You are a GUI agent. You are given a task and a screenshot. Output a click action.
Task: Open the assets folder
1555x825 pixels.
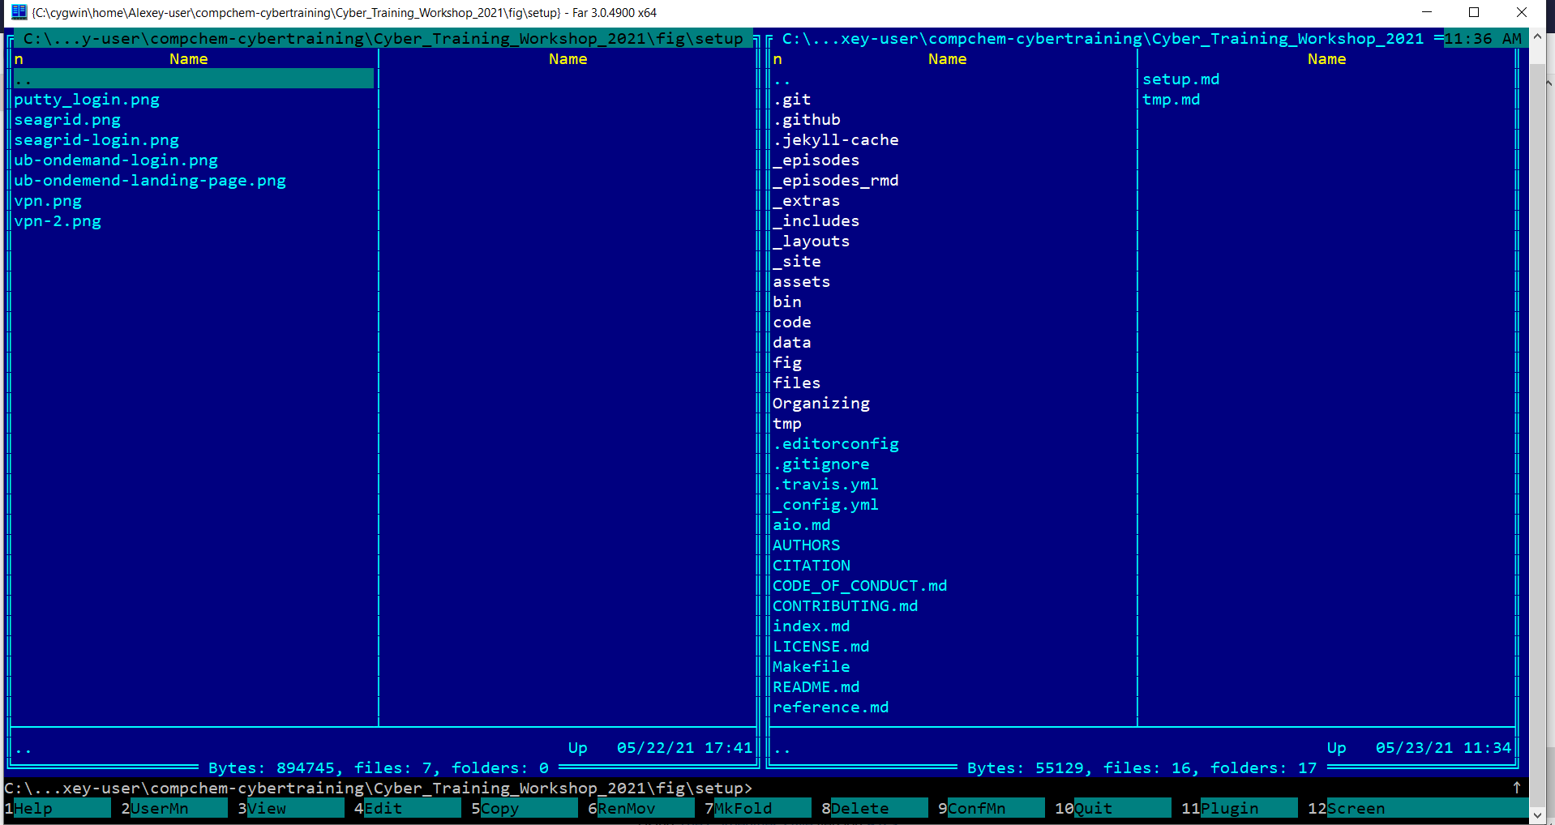(x=801, y=282)
